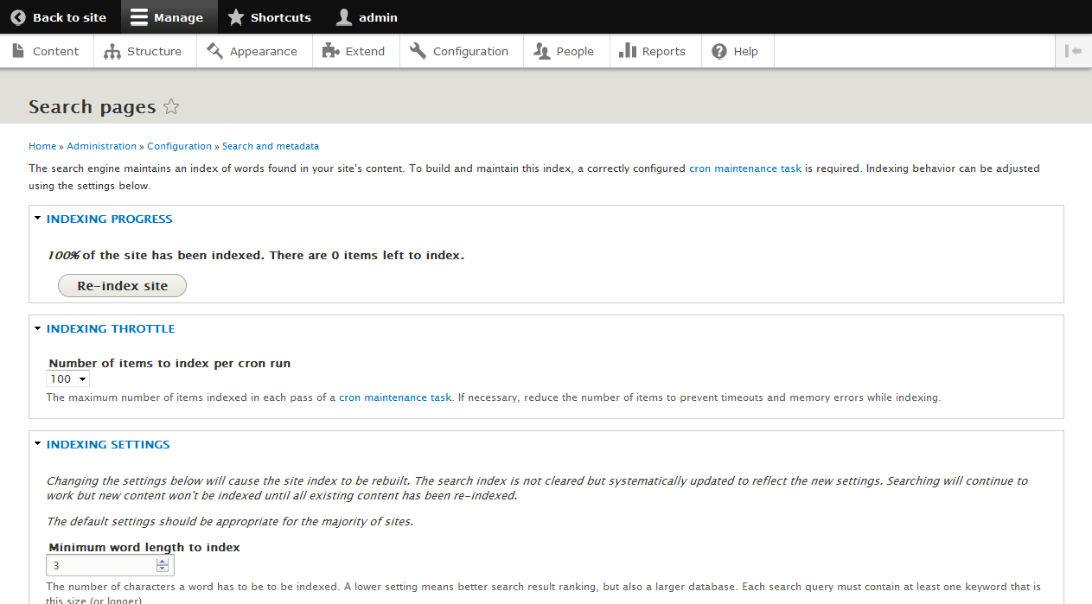Click the Re-index site button

[122, 286]
